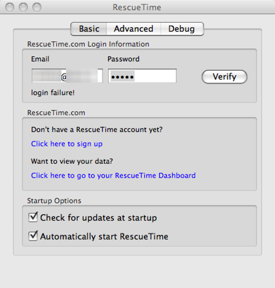The height and width of the screenshot is (288, 275).
Task: Click the 'login failure!' message
Action: click(53, 93)
